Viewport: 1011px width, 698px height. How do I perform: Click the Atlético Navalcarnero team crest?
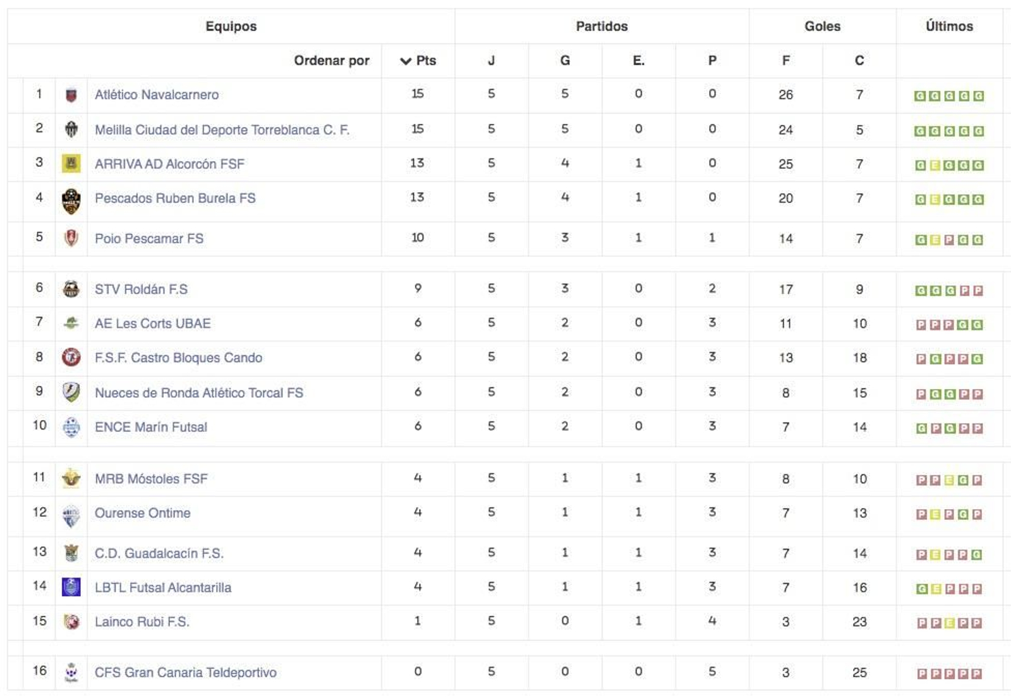pos(71,95)
